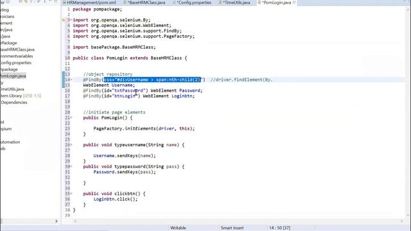411x231 pixels.
Task: Select Config.properties in the package explorer
Action: coord(15,63)
